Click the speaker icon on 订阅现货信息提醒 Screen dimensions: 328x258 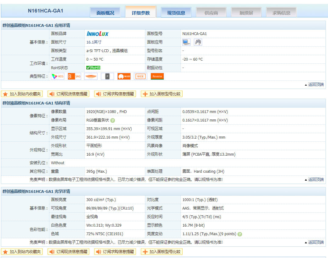52,94
